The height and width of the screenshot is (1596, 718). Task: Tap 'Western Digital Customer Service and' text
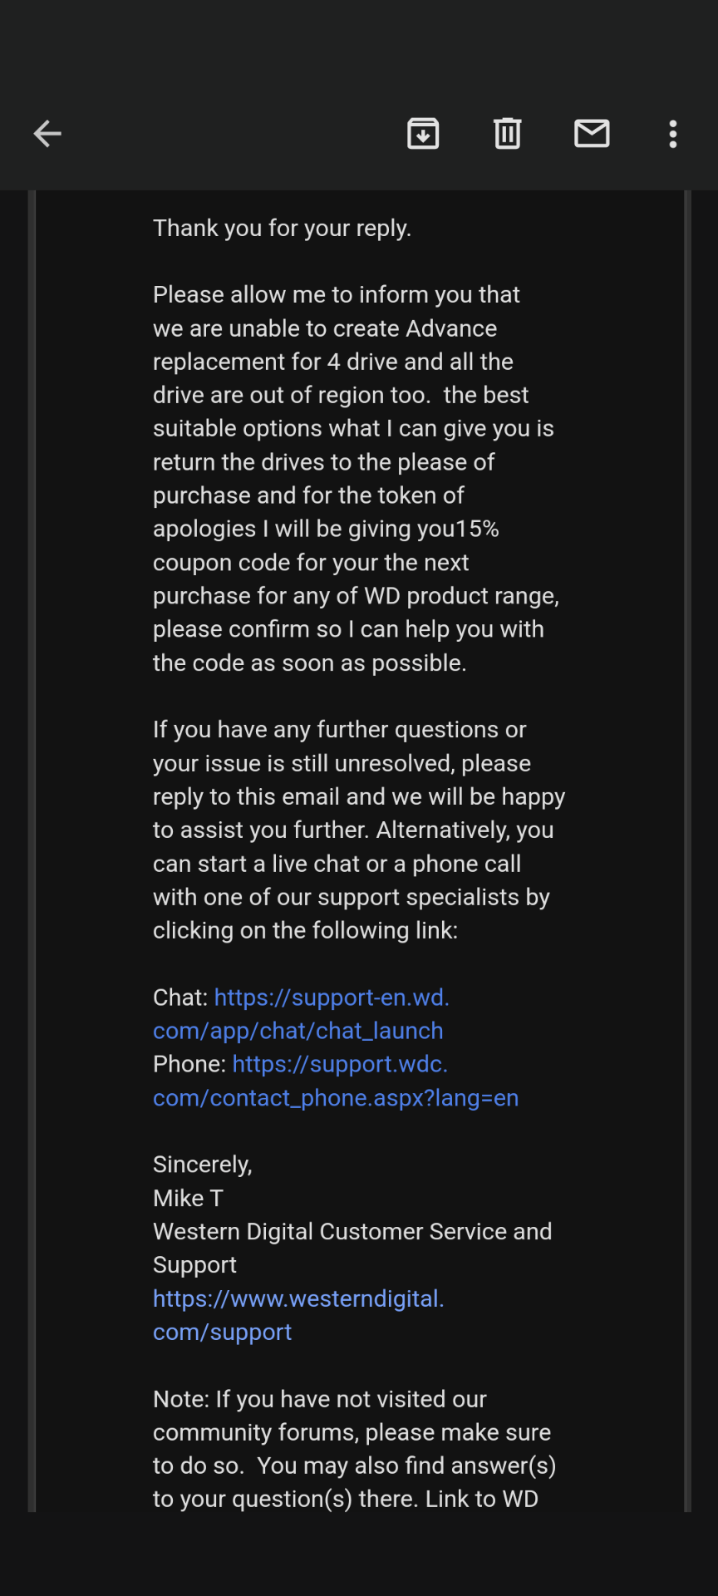352,1232
